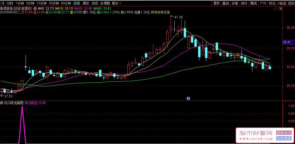Click the 返回 back button
Screen dimensions: 295x144
(291, 3)
